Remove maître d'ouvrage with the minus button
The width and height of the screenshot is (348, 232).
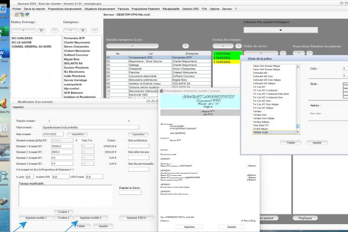[55, 31]
